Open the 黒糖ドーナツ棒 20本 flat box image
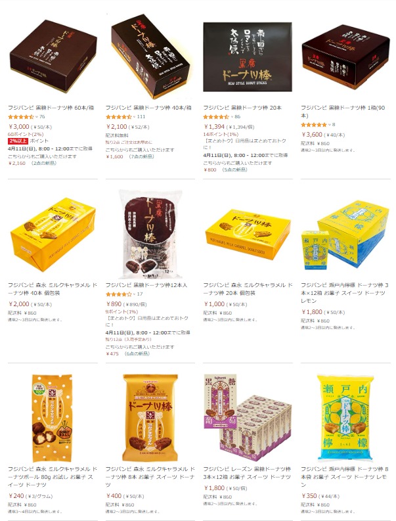Viewport: 396px width, 521px height. 248,57
